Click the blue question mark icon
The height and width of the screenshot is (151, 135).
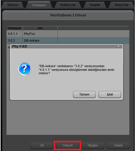(25, 69)
